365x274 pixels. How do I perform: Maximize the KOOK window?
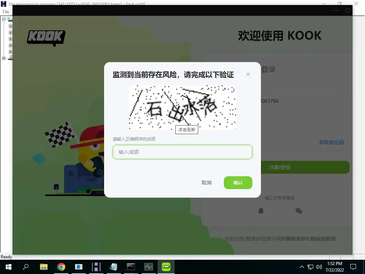[x=347, y=10]
